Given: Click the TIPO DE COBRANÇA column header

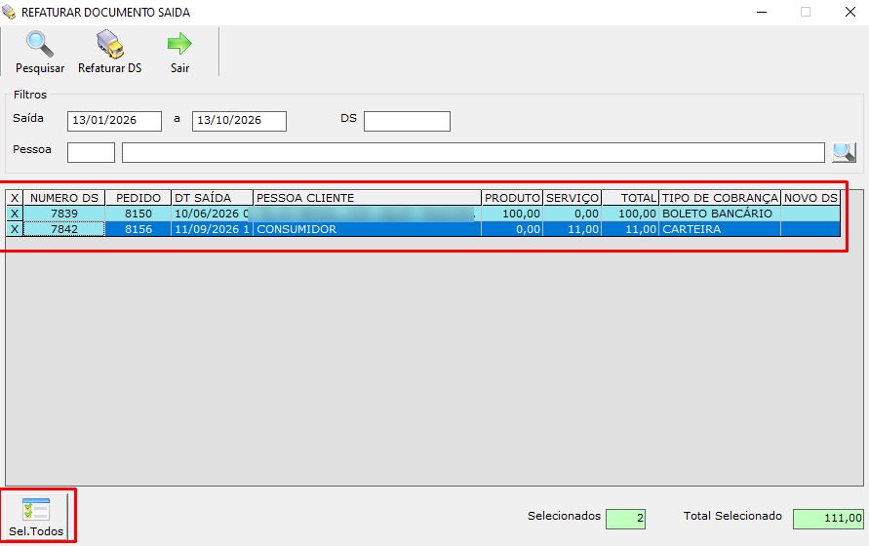Looking at the screenshot, I should (x=720, y=198).
